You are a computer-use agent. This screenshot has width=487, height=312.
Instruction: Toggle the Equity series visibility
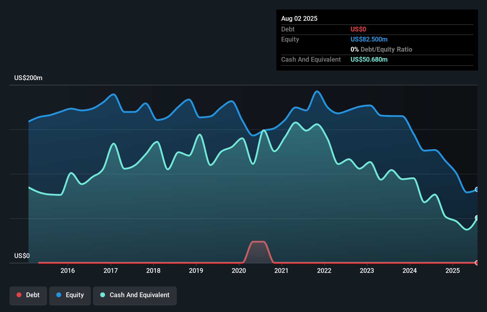70,295
